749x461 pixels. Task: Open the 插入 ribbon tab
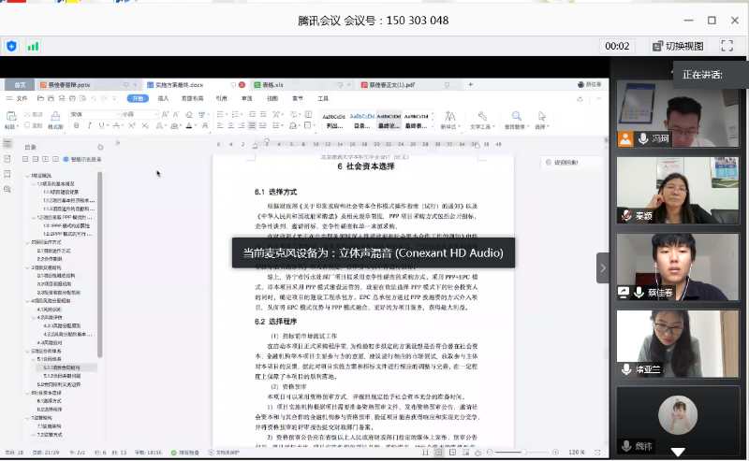(x=163, y=98)
